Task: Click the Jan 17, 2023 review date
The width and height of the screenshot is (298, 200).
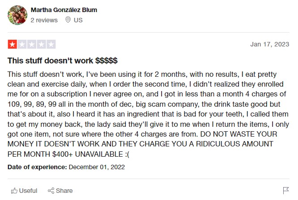Action: click(270, 44)
